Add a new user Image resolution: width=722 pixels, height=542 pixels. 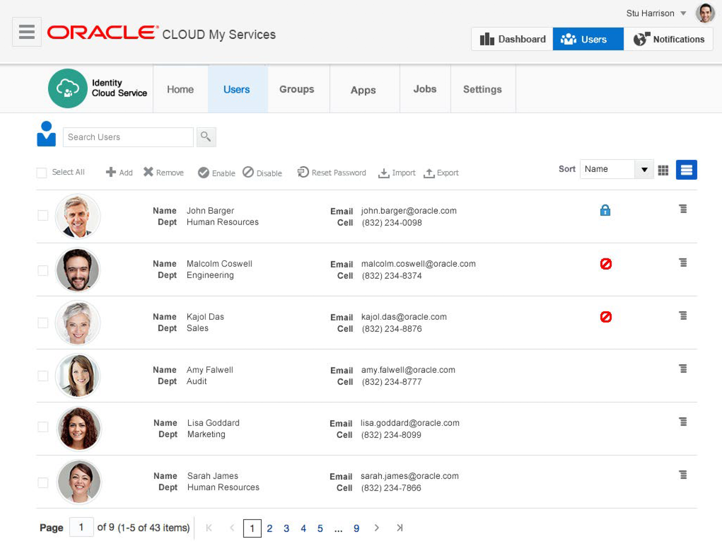click(119, 172)
